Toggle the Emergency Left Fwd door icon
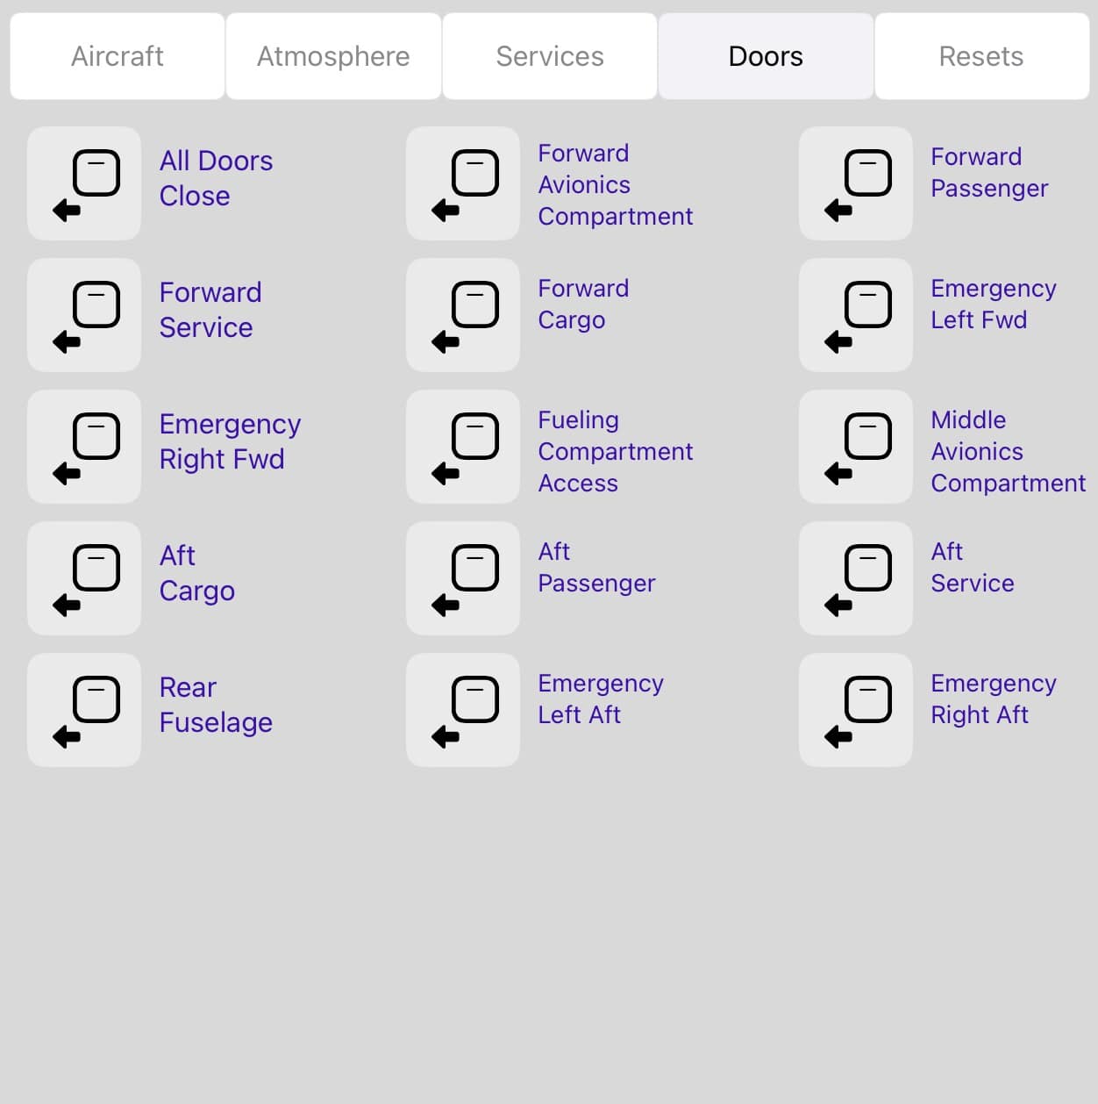1098x1104 pixels. click(856, 315)
